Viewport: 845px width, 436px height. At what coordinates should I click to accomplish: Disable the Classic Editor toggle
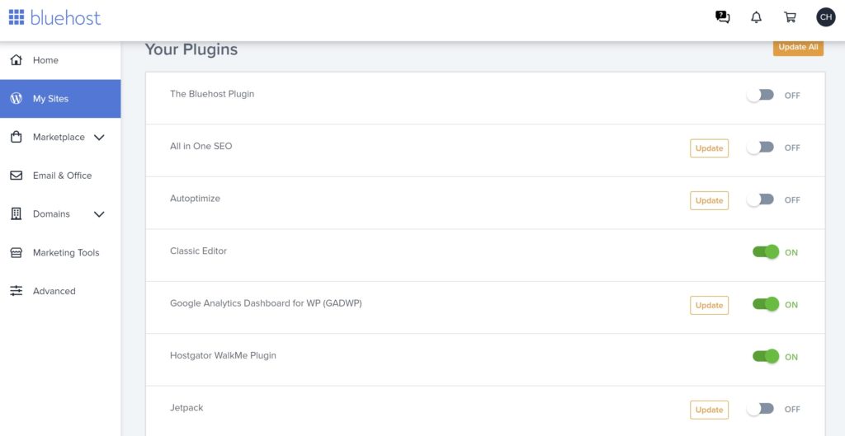coord(765,252)
